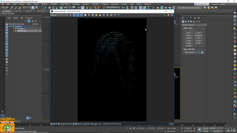Click the blue teapot render icon in frame buffer

tap(172, 15)
